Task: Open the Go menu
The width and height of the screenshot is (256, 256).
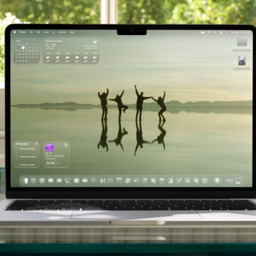Action: tap(53, 32)
